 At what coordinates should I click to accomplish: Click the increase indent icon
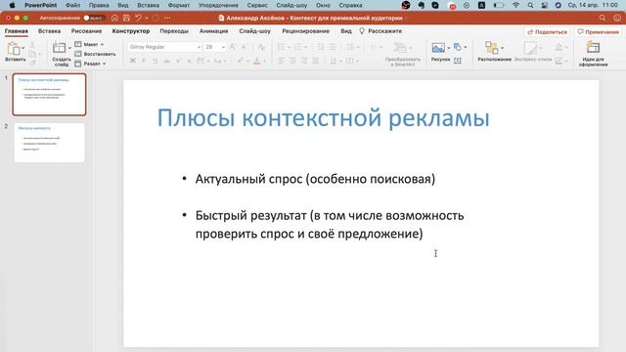pyautogui.click(x=333, y=47)
